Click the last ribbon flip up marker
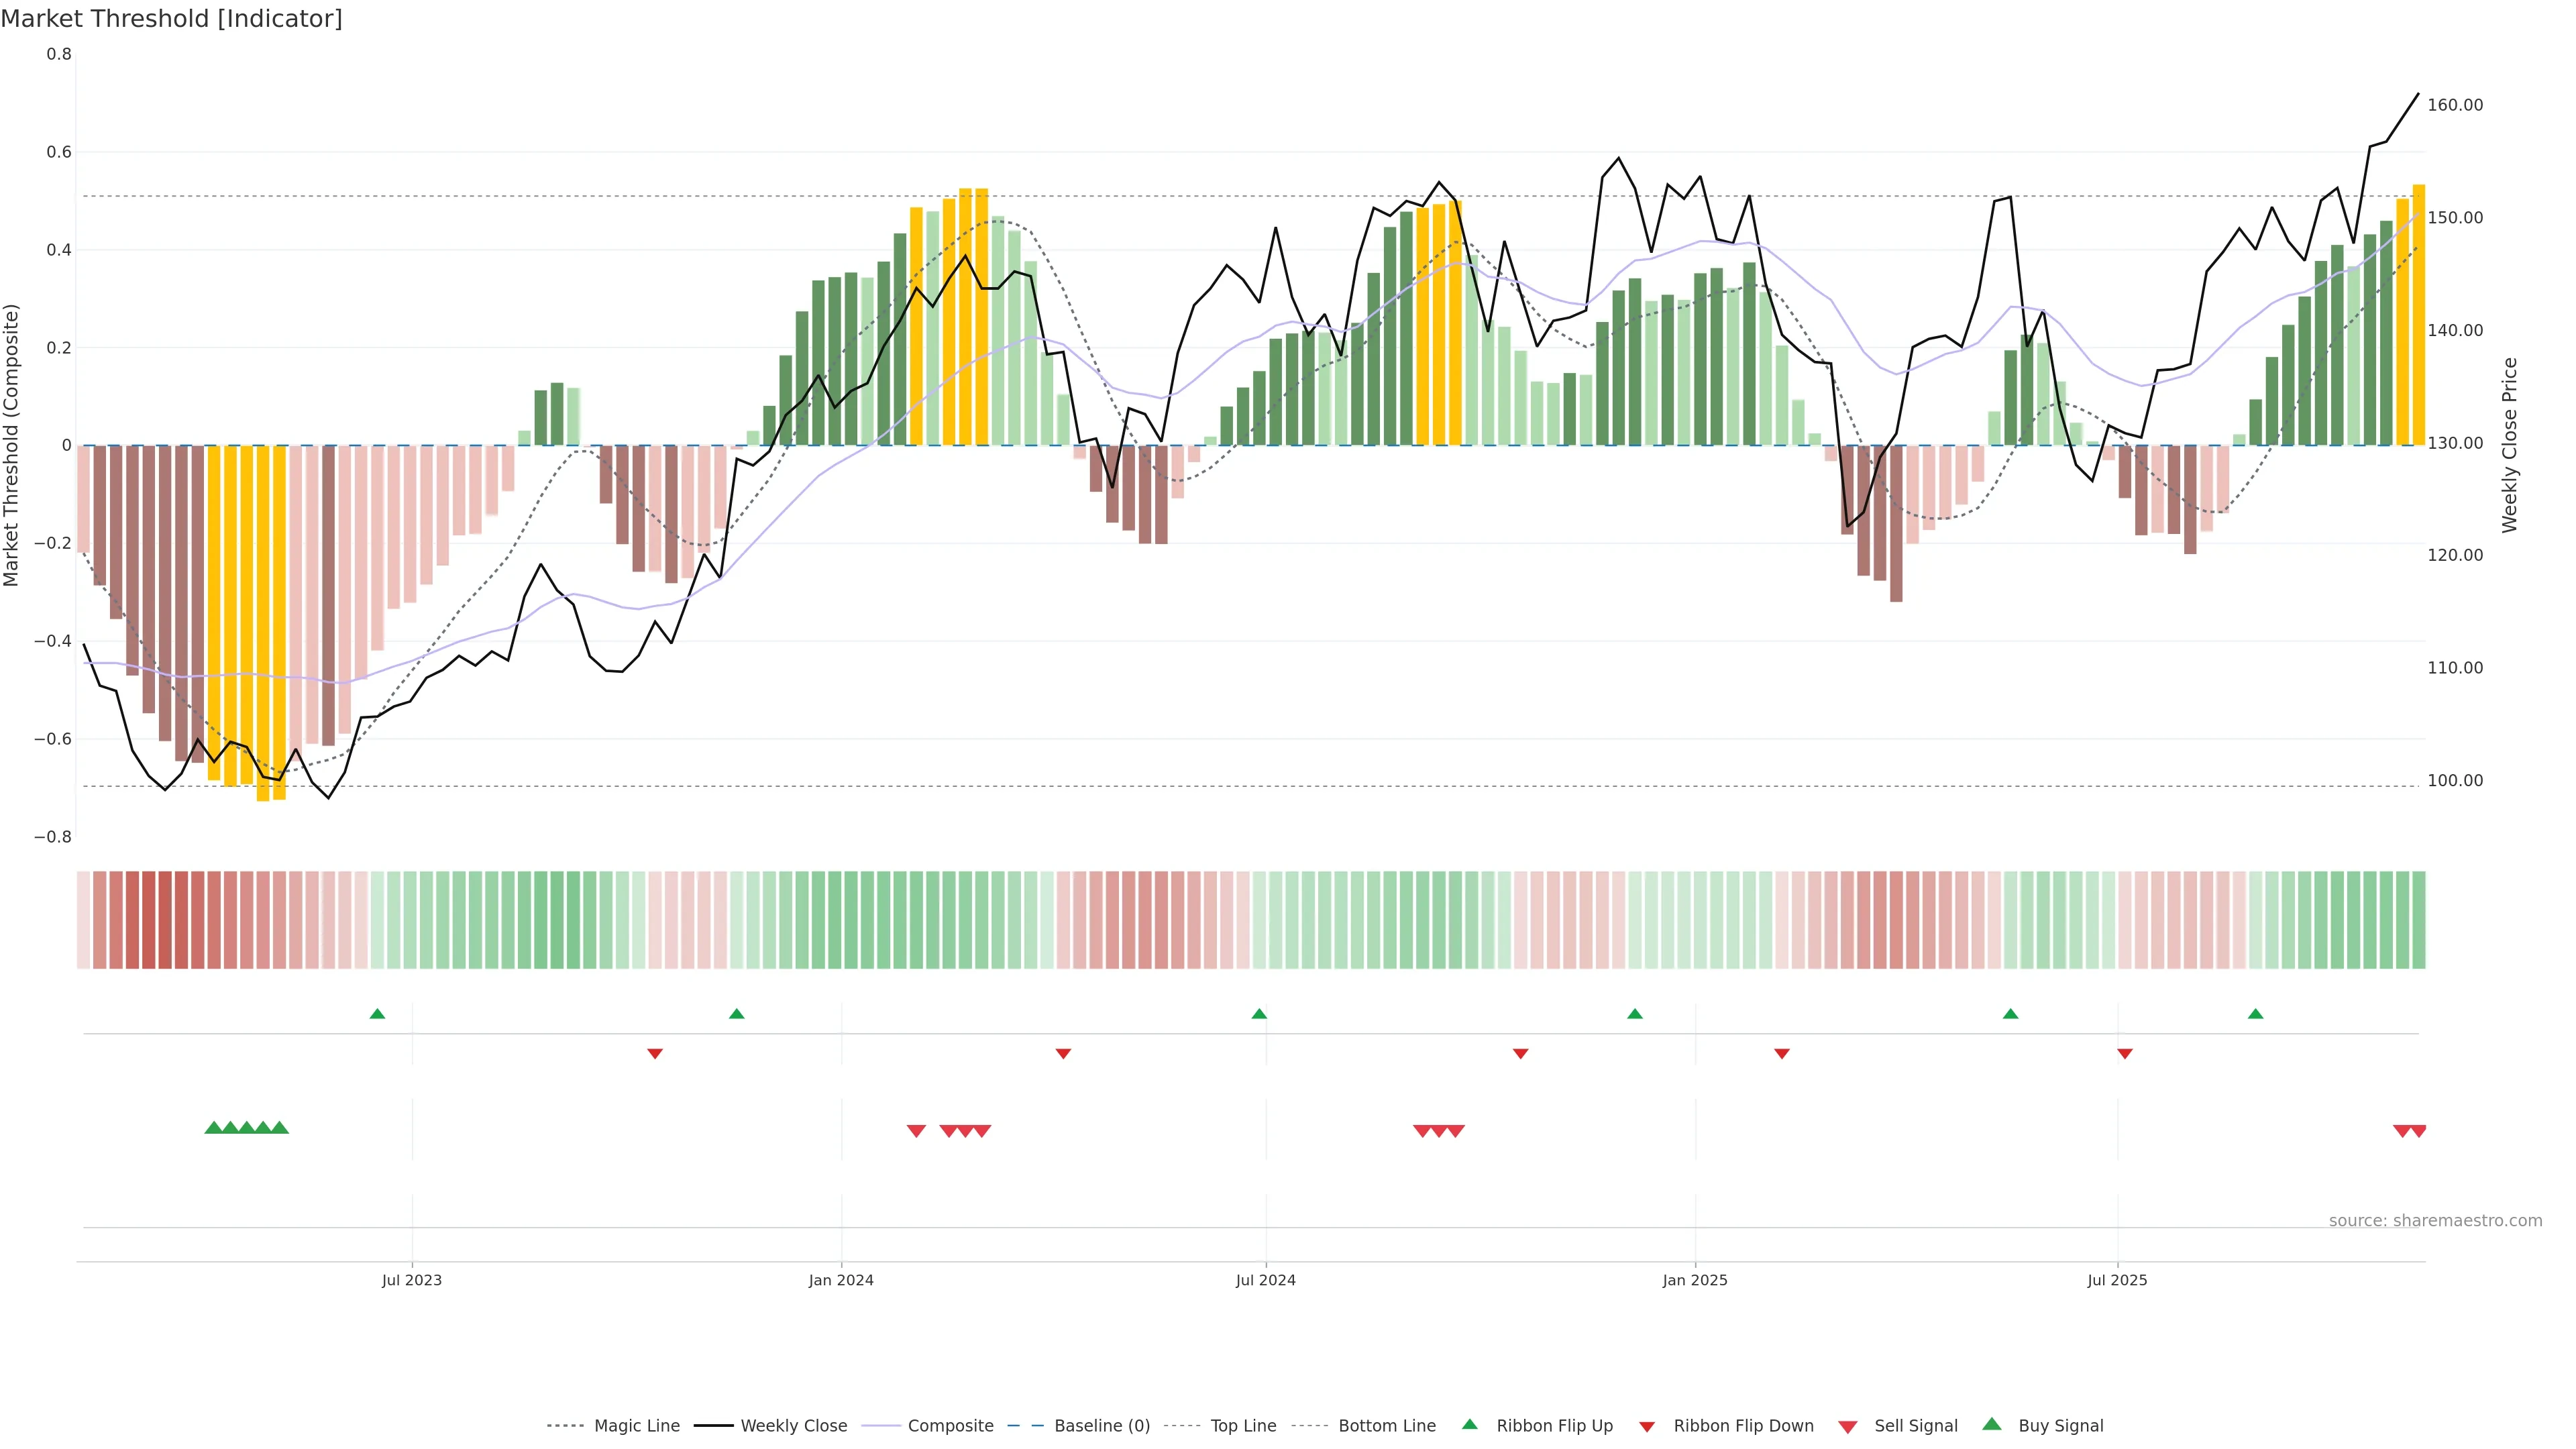Screen dimensions: 2576x1449 [x=2255, y=1014]
